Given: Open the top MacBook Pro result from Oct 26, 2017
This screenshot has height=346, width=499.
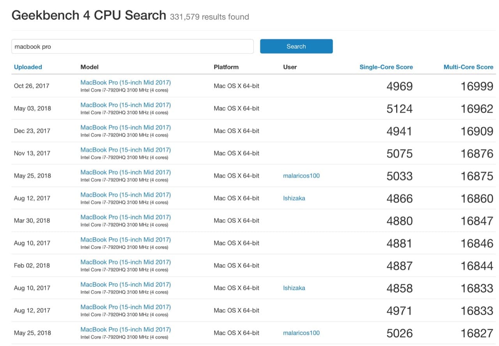Looking at the screenshot, I should 126,82.
